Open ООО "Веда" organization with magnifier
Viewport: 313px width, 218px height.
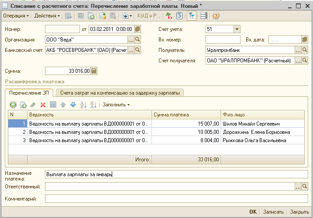coord(138,40)
